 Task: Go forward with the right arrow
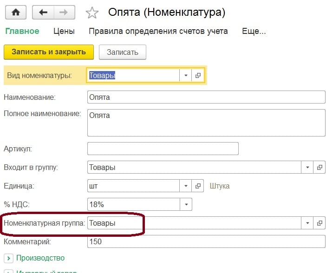(x=65, y=13)
